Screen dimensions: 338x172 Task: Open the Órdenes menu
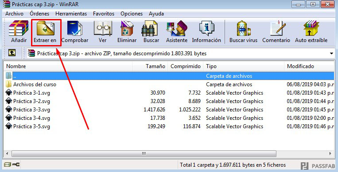[39, 14]
